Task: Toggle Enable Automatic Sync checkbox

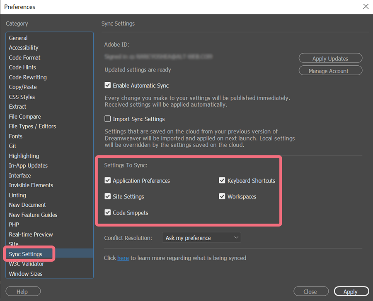Action: 108,86
